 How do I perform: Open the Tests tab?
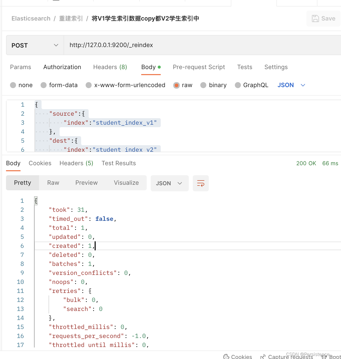[x=245, y=67]
